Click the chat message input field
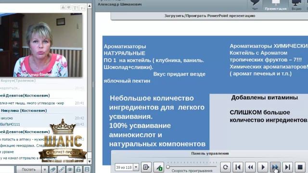This screenshot has height=173, width=308. (7, 170)
